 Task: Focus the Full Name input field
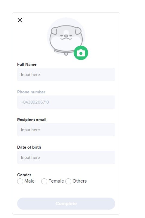(x=66, y=74)
